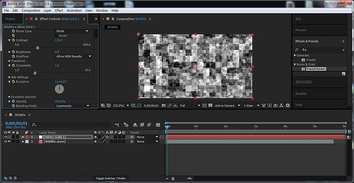Click the timeline search magnifier icon
Screen dimensions: 354x183
coord(34,125)
